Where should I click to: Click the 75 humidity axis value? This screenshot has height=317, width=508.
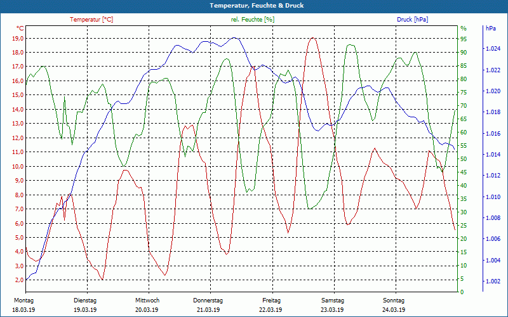[464, 93]
